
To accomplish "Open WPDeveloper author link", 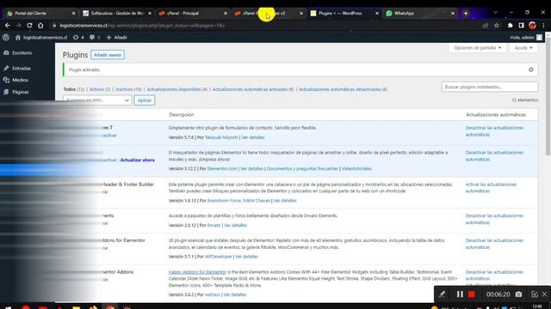I will 218,257.
